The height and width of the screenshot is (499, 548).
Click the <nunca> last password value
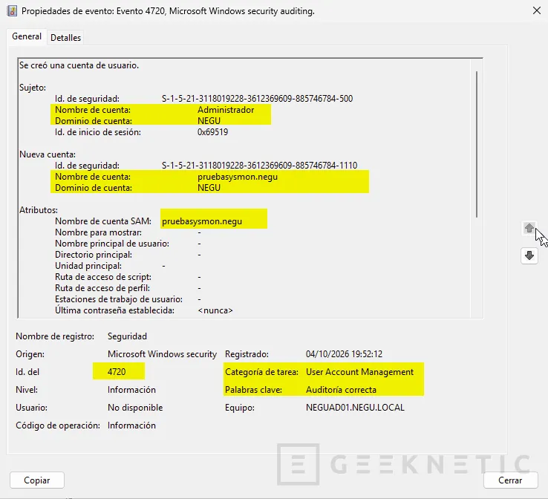[215, 310]
